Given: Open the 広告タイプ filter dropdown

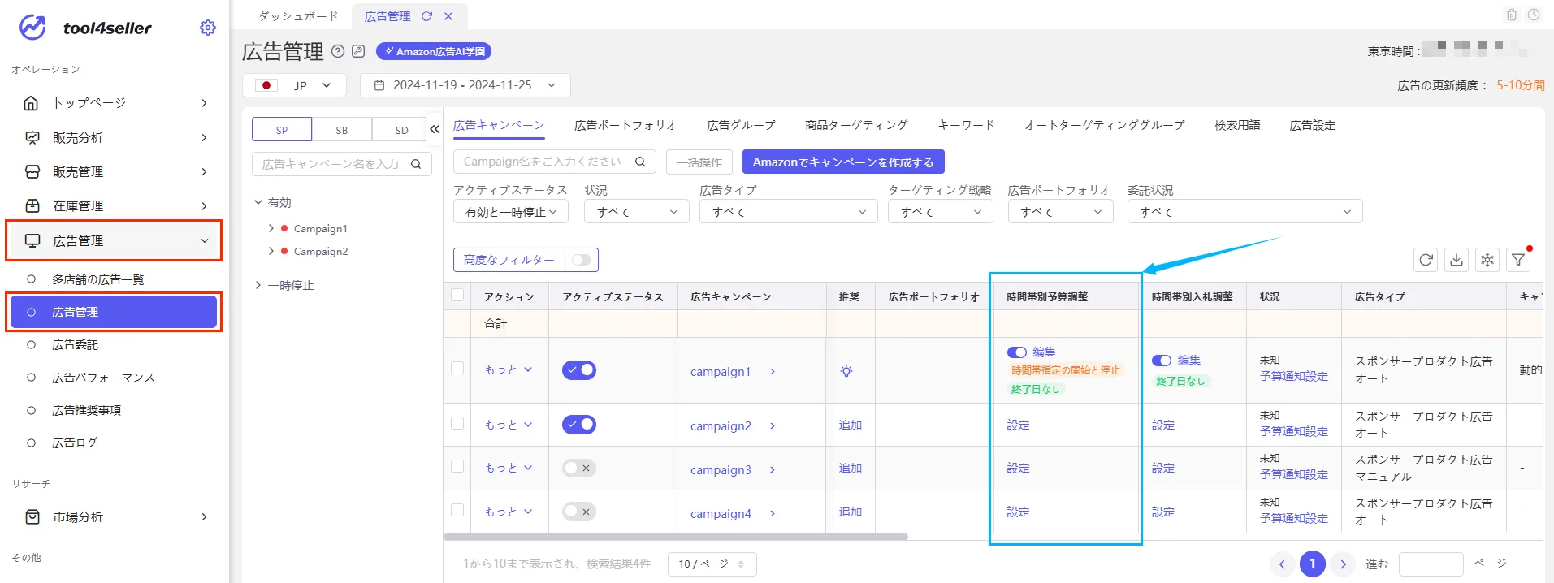Looking at the screenshot, I should [x=789, y=212].
